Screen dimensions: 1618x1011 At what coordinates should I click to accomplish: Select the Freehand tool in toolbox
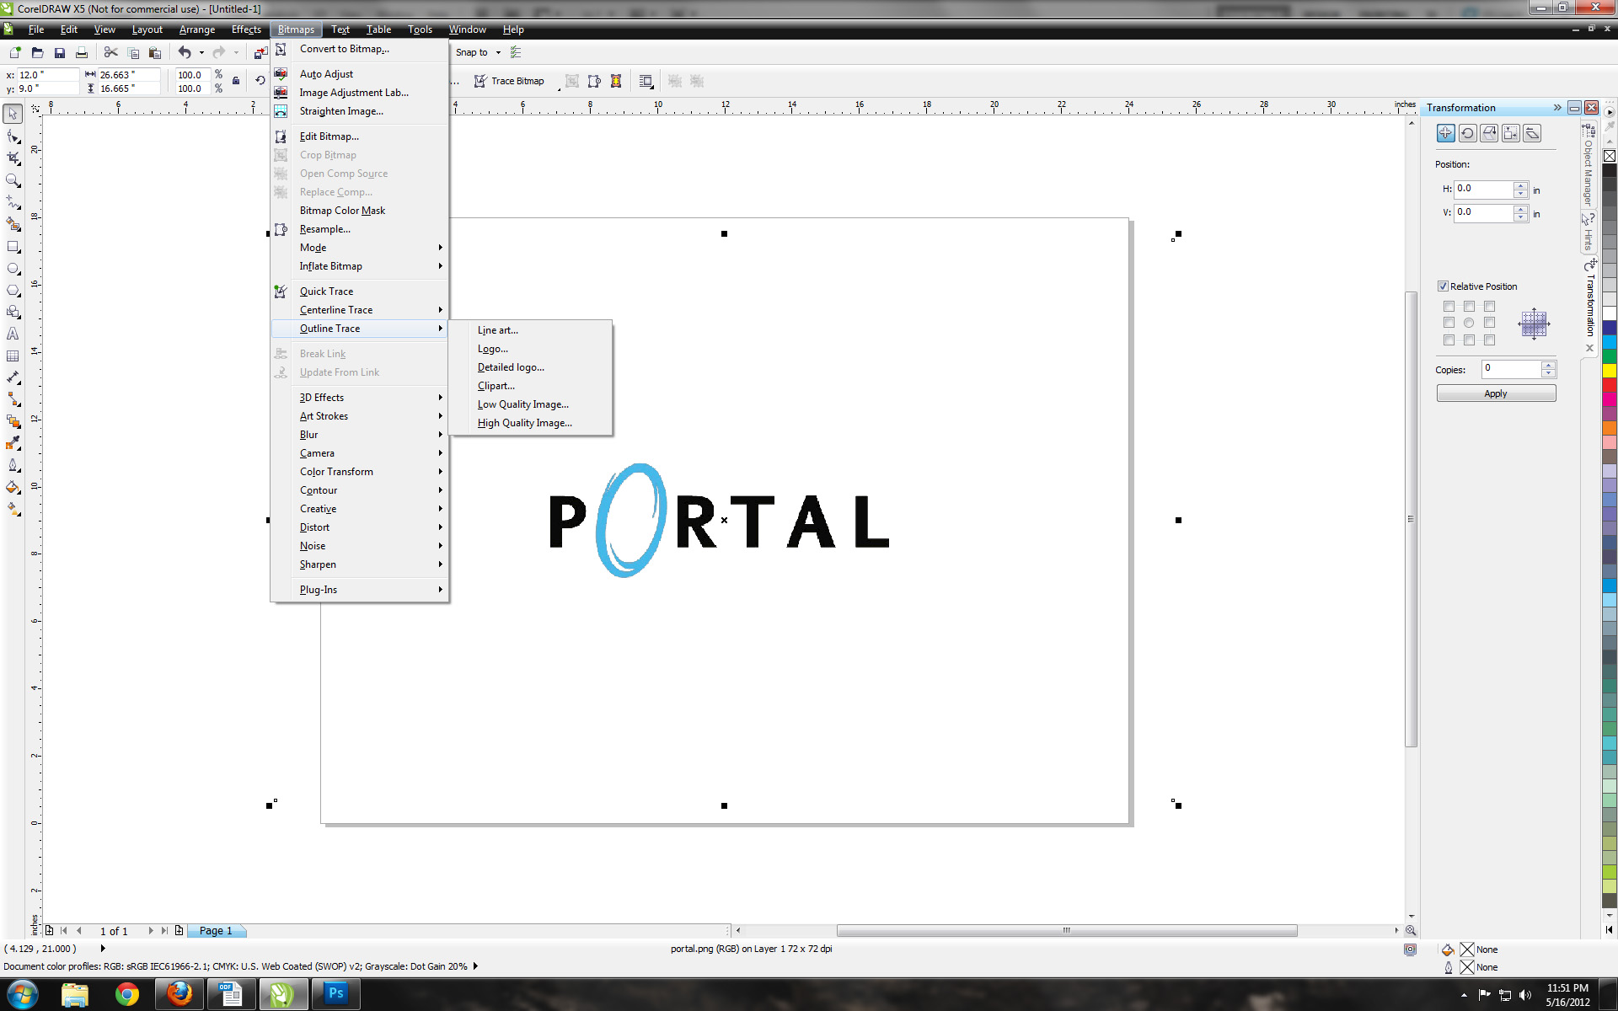click(x=13, y=201)
